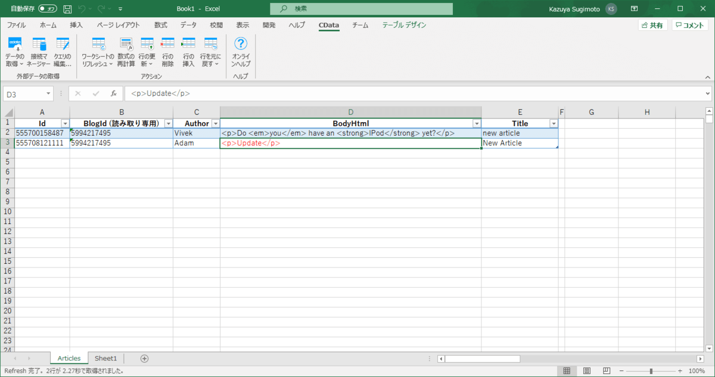715x377 pixels.
Task: Switch to Normal view icon in status bar
Action: tap(567, 370)
